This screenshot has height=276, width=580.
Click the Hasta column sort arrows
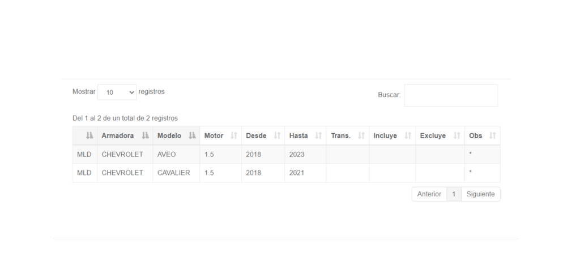tap(318, 135)
